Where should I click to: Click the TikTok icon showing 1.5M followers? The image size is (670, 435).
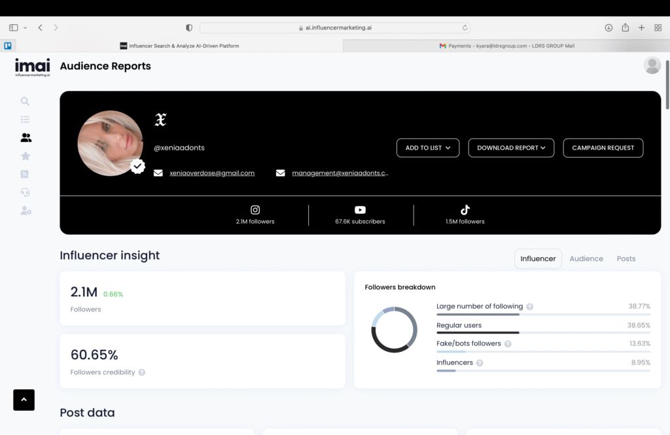(465, 209)
